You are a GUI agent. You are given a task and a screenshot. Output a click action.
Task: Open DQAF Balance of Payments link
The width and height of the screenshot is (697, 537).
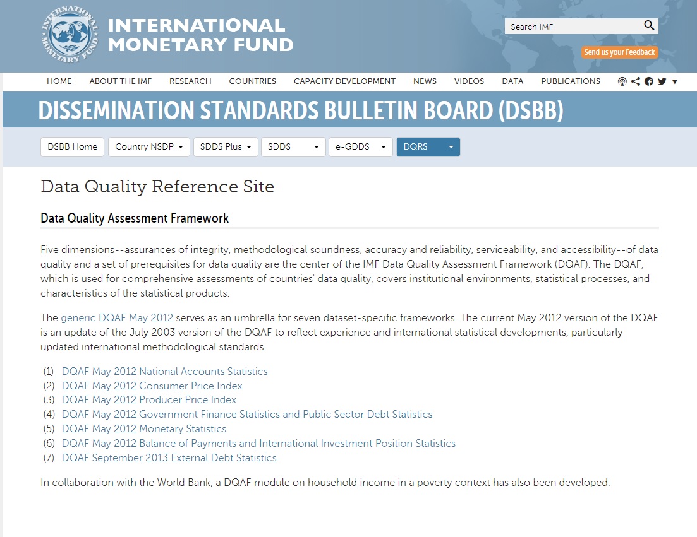(258, 444)
